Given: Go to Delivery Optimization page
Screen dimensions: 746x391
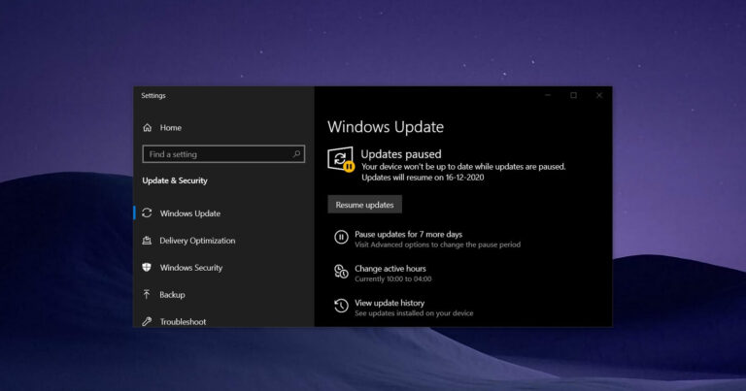Looking at the screenshot, I should (x=197, y=241).
